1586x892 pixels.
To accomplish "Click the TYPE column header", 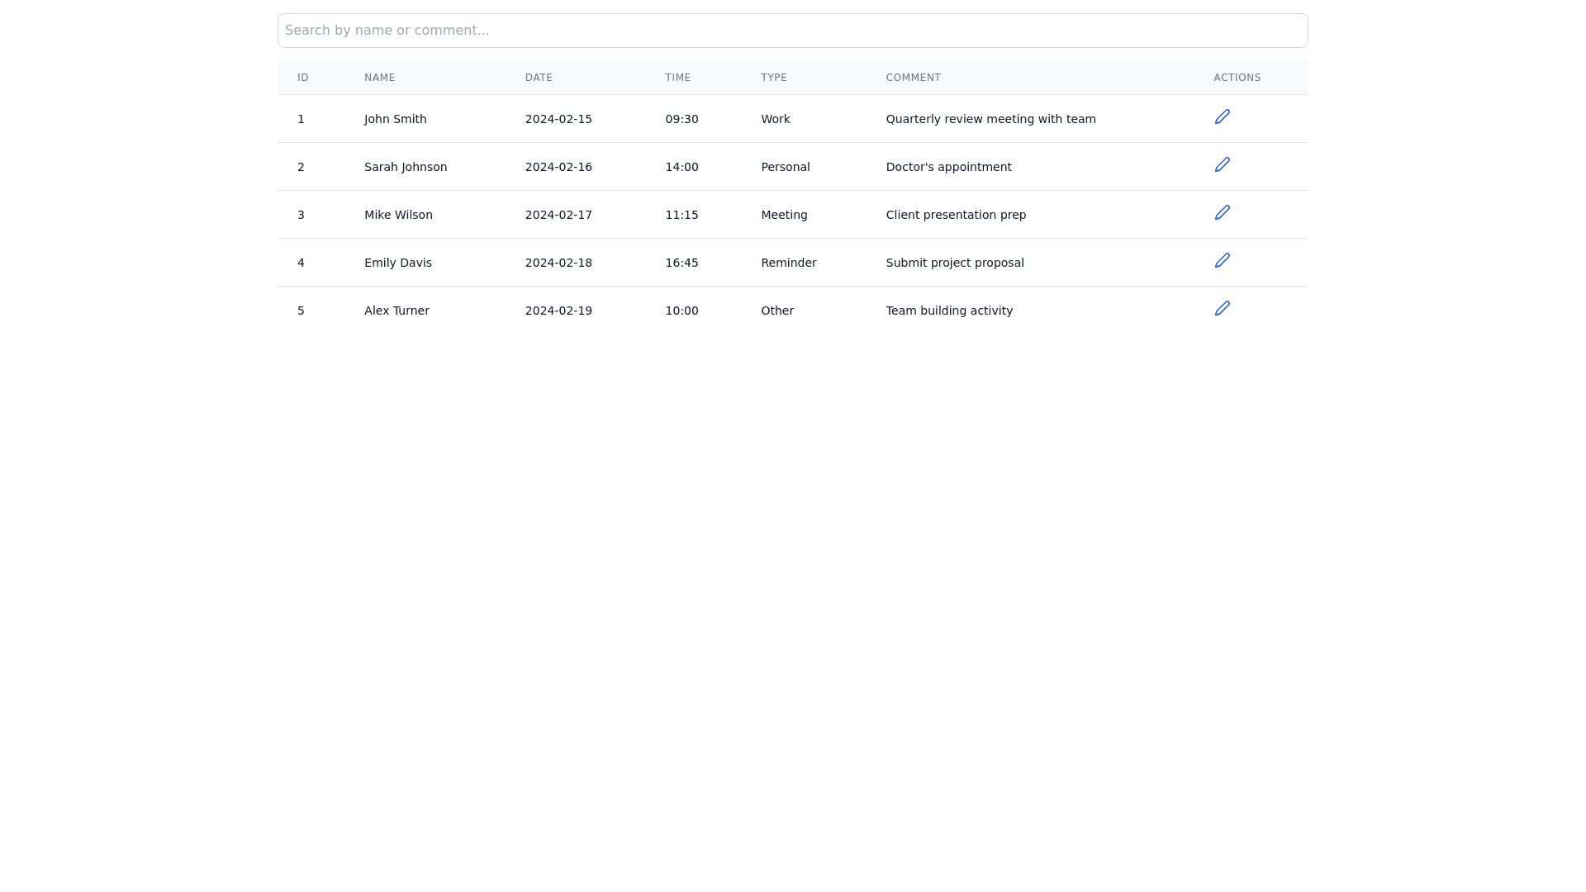I will pyautogui.click(x=773, y=78).
